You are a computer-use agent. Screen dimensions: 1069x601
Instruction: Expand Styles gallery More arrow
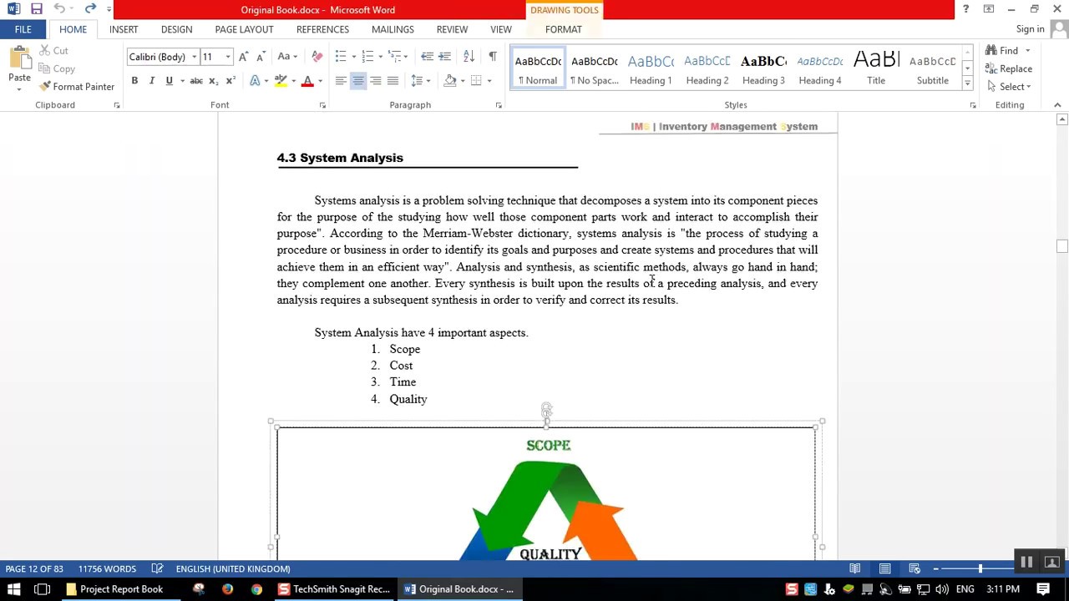point(967,83)
